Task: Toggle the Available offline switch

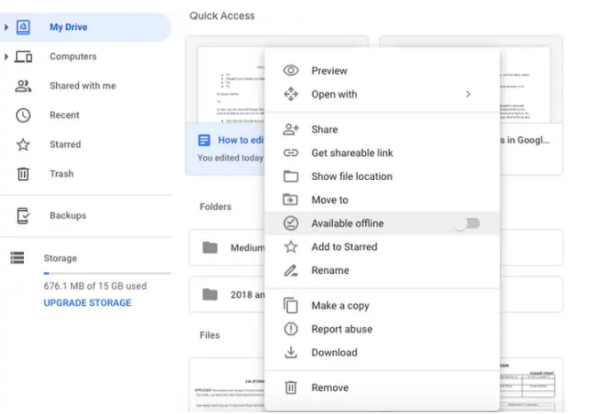Action: 467,223
